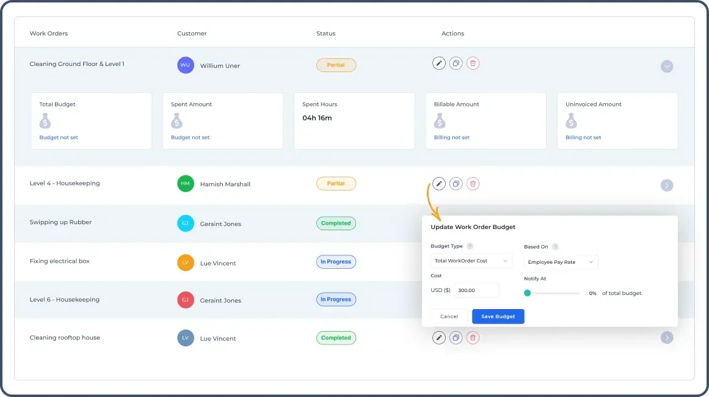Delete the Cleaning rooftop house work order
Viewport: 709px width, 397px height.
pyautogui.click(x=473, y=337)
